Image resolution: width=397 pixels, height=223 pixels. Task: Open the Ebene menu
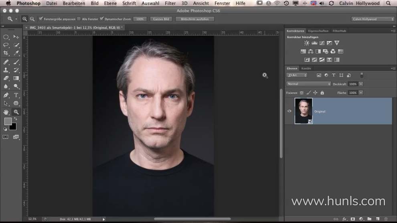tap(110, 3)
